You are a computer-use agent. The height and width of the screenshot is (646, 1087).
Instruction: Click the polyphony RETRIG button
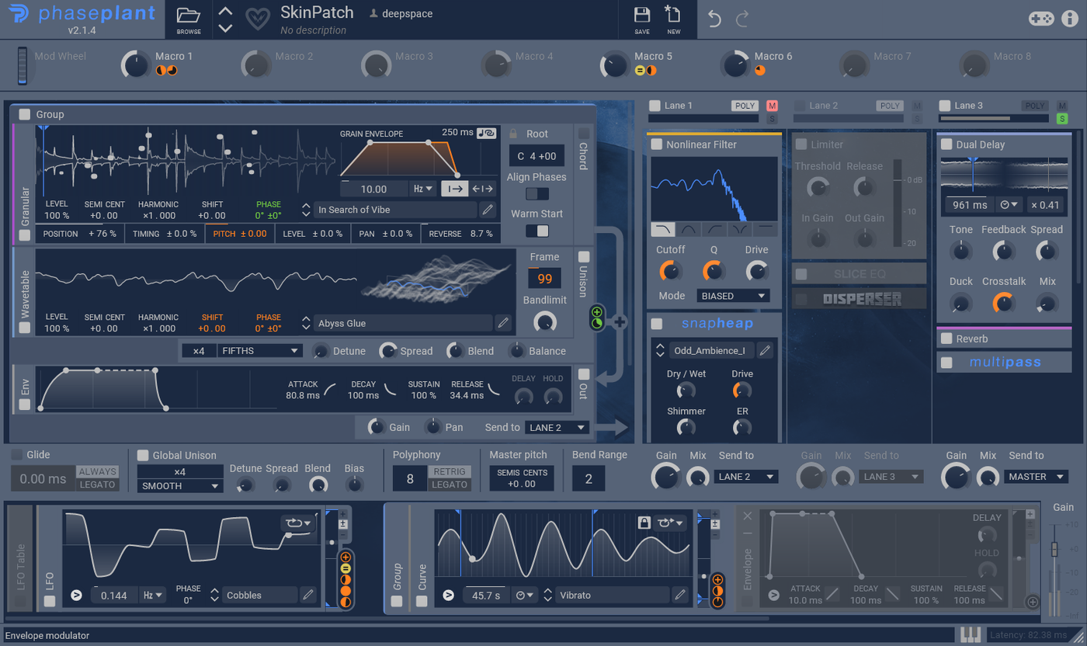(x=450, y=471)
